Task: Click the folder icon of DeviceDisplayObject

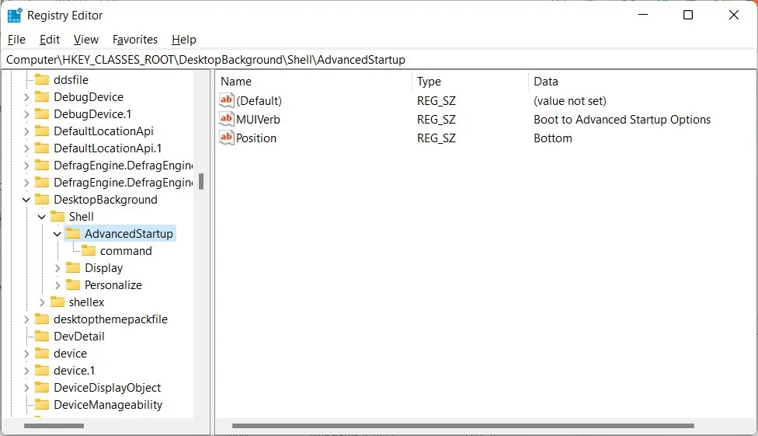Action: click(x=42, y=387)
